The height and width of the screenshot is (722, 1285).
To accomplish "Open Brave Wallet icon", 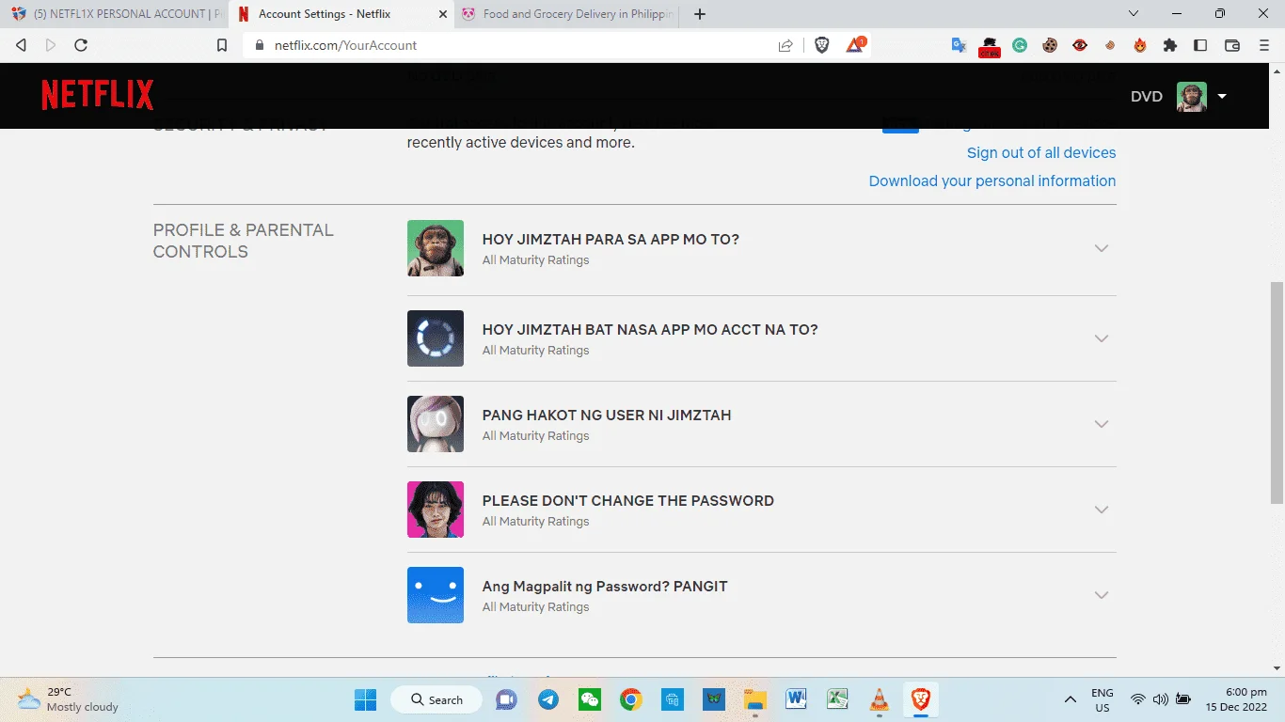I will (x=1232, y=45).
